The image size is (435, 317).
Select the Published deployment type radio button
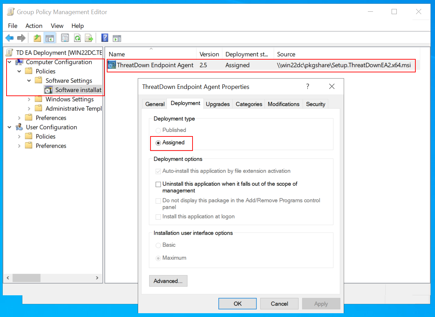tap(158, 130)
